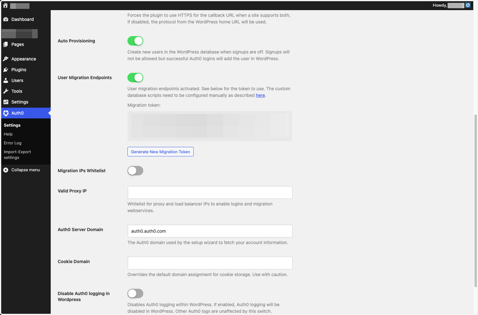Click the 'Migration token:' caption
Viewport: 478px width, 315px height.
coord(143,105)
